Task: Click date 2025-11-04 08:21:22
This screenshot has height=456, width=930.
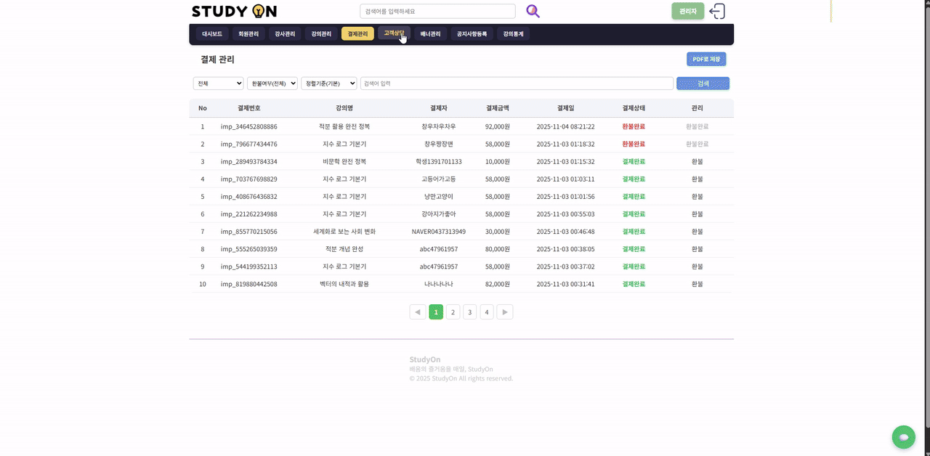Action: [x=565, y=126]
